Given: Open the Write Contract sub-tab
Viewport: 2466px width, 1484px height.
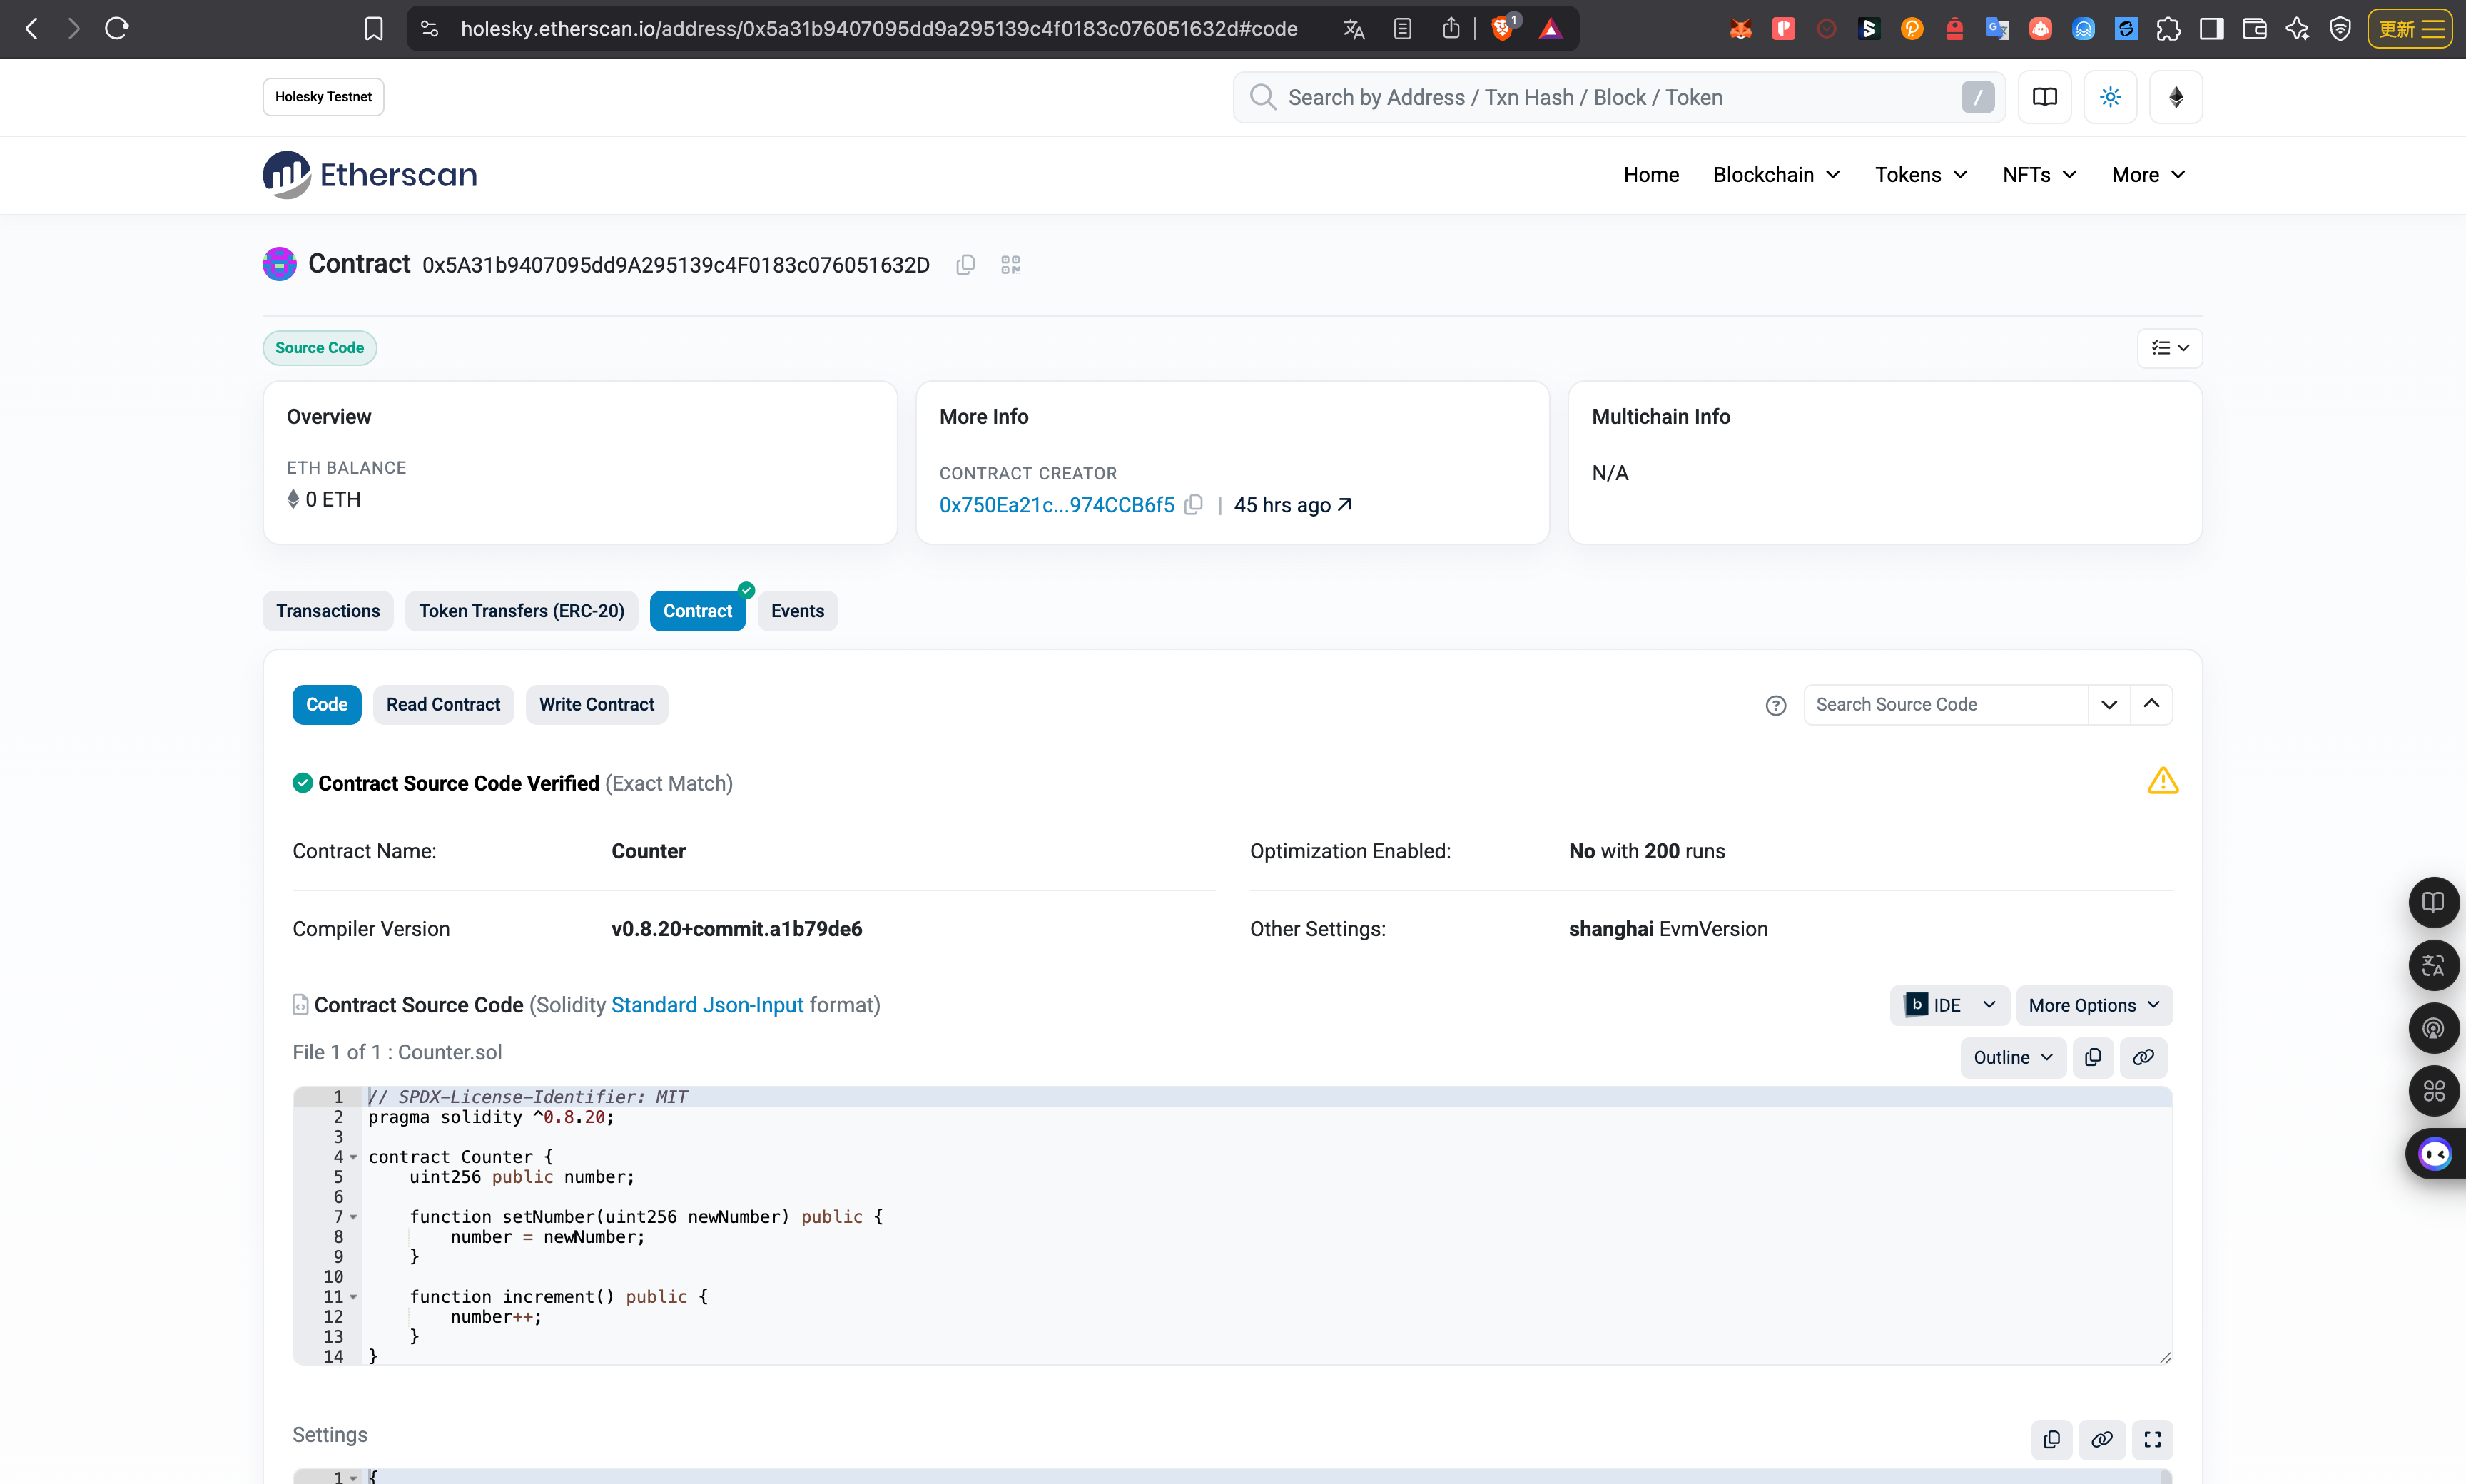Looking at the screenshot, I should coord(596,705).
